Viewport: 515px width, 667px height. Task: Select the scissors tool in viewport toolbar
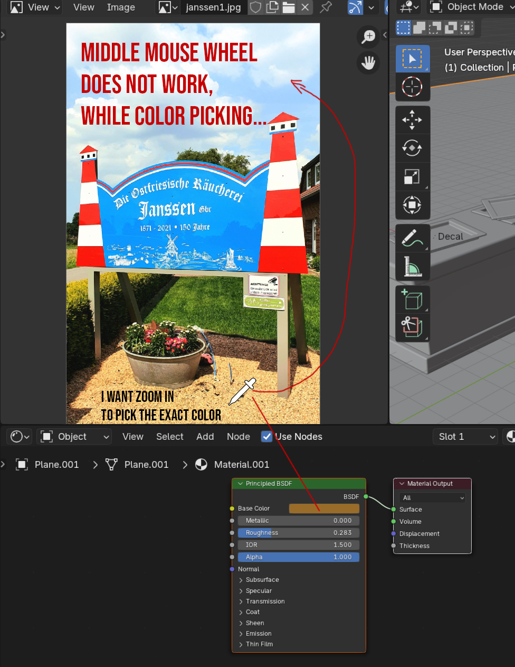pyautogui.click(x=413, y=327)
